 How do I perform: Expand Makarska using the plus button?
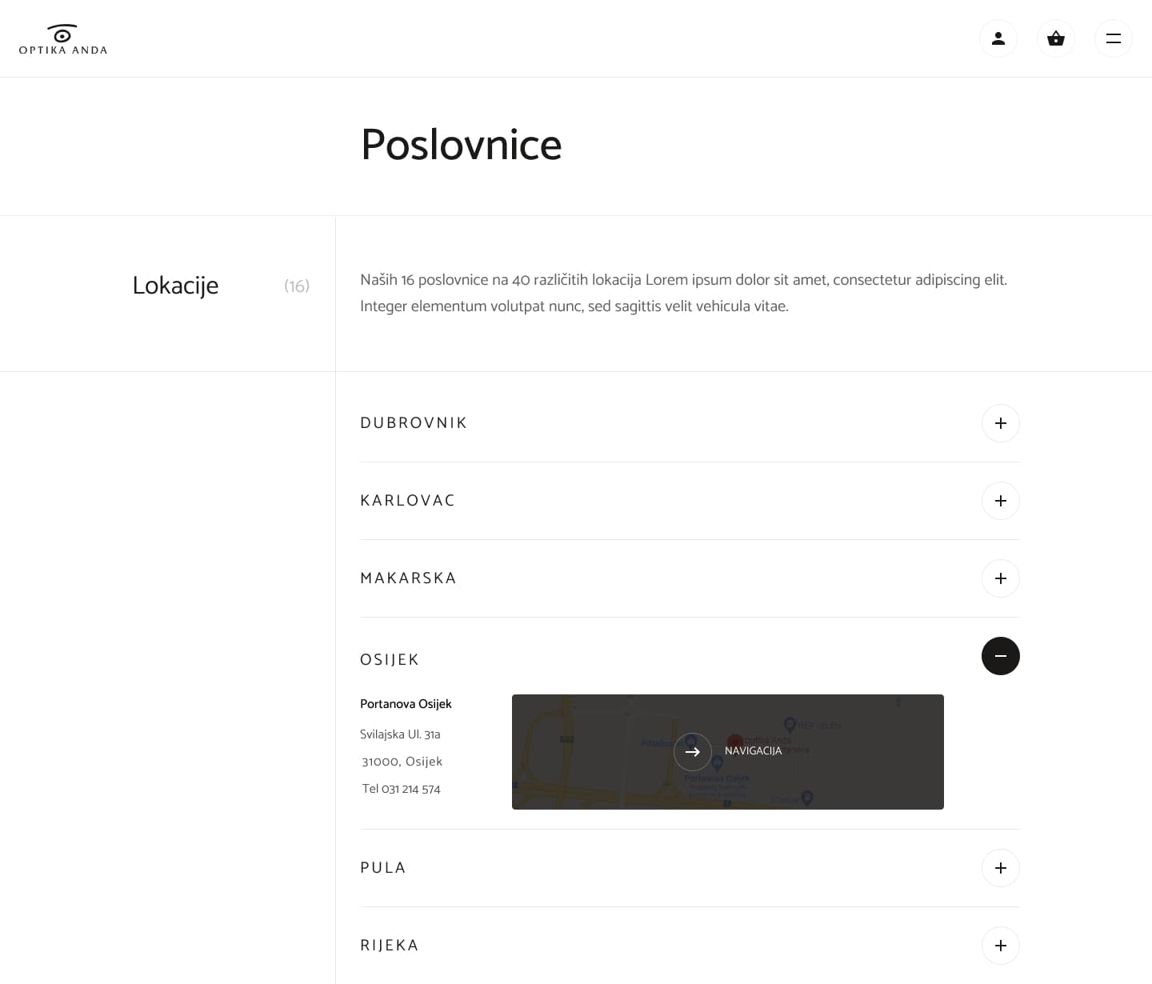point(1001,578)
